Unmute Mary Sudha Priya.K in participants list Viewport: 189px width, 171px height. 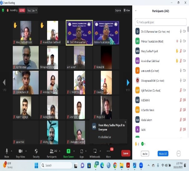(x=181, y=51)
